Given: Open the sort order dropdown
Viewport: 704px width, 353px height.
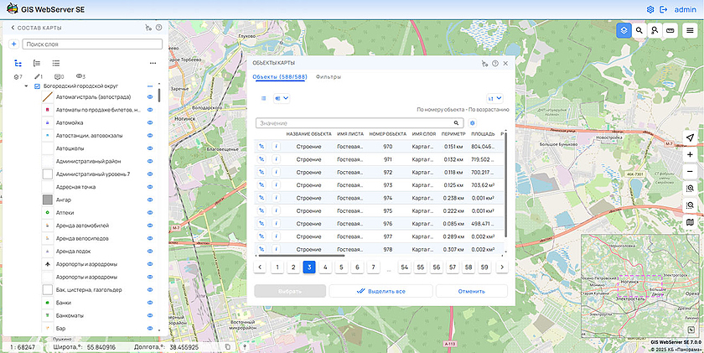Looking at the screenshot, I should point(494,98).
